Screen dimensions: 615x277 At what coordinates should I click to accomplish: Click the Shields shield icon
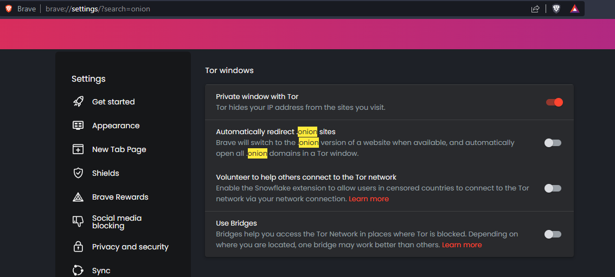point(78,173)
